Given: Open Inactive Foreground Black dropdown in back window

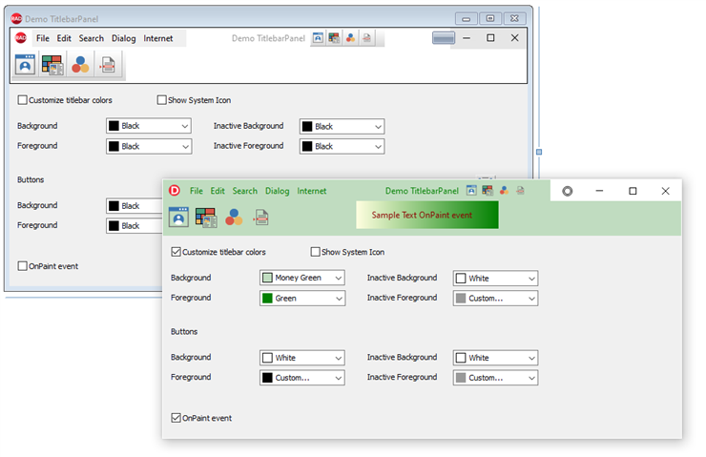Looking at the screenshot, I should (x=342, y=146).
